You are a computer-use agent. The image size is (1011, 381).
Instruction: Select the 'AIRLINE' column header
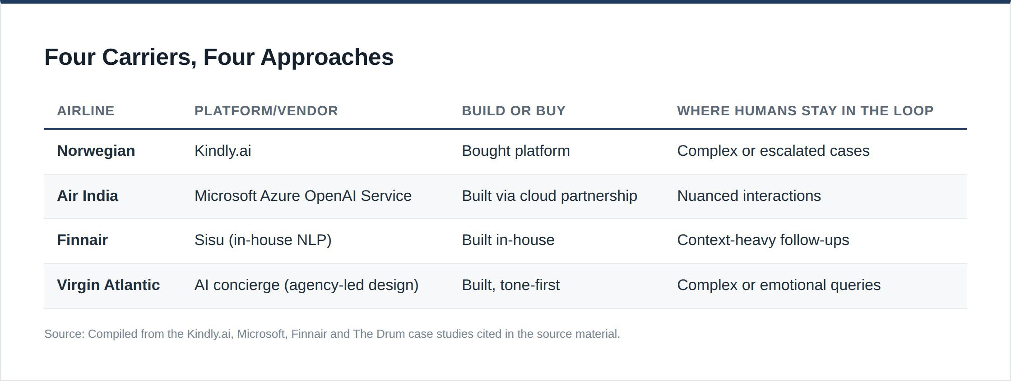tap(86, 111)
